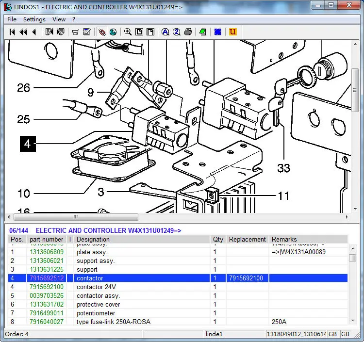Screen dimensions: 364x342
Task: Select the potentiometer row
Action: pyautogui.click(x=178, y=313)
